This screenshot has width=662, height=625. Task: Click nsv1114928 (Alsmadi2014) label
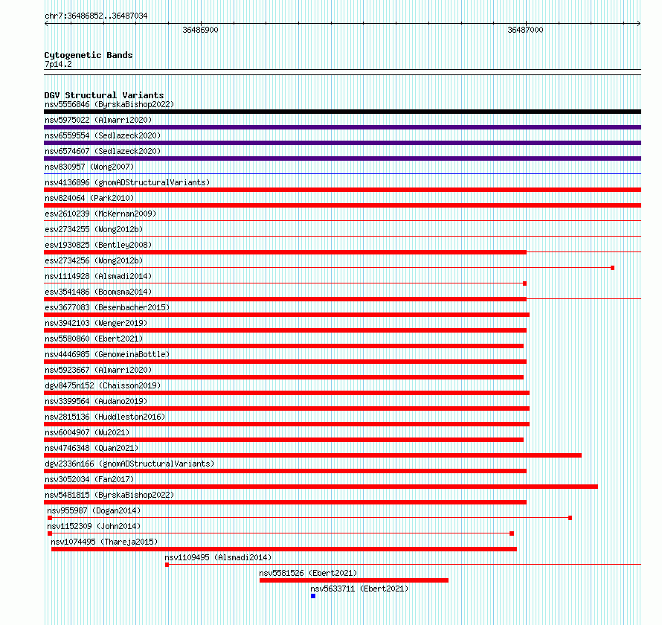pyautogui.click(x=98, y=276)
